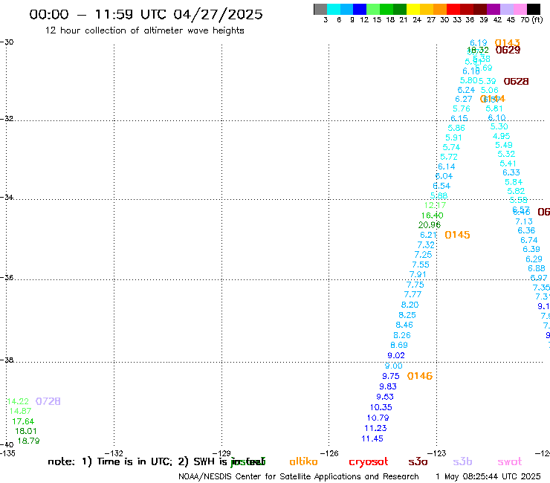Click the 7.32 wave height value

coord(426,244)
